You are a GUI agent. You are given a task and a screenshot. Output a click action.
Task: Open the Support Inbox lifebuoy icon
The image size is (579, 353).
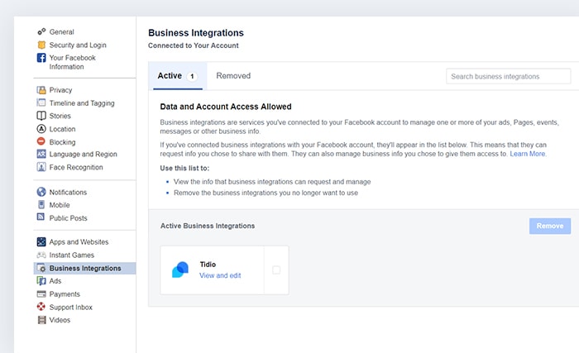pyautogui.click(x=41, y=307)
